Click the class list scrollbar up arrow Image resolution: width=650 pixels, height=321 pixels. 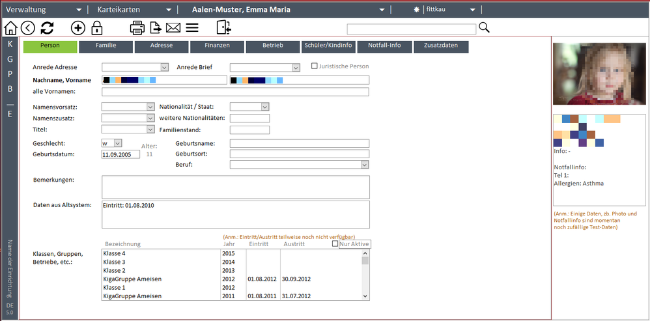(x=365, y=253)
